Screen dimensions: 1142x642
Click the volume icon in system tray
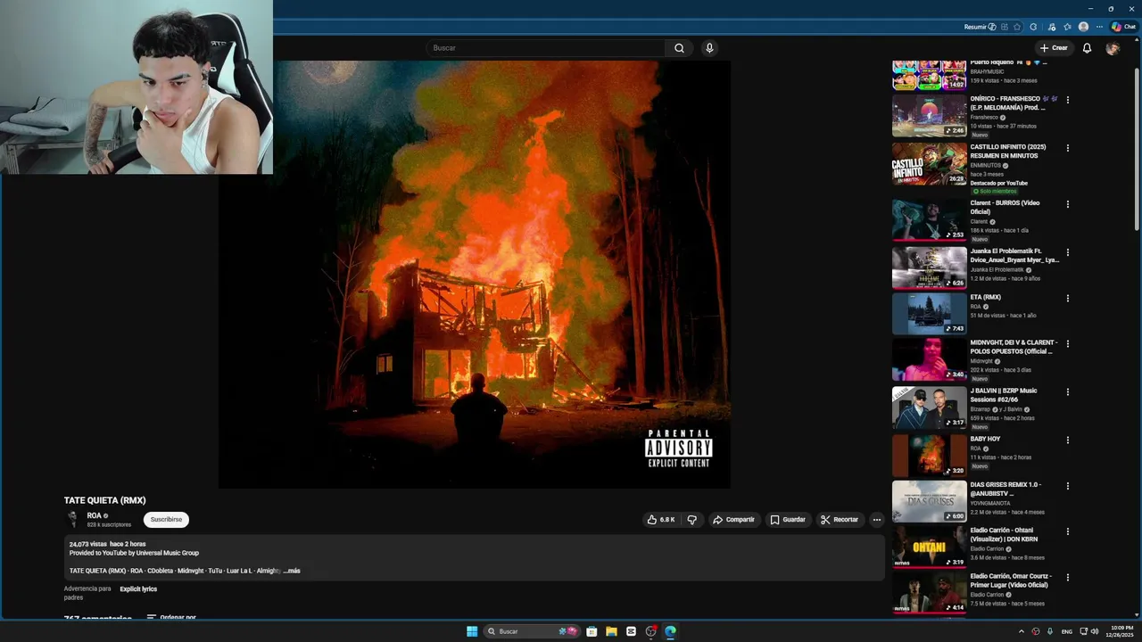point(1094,631)
